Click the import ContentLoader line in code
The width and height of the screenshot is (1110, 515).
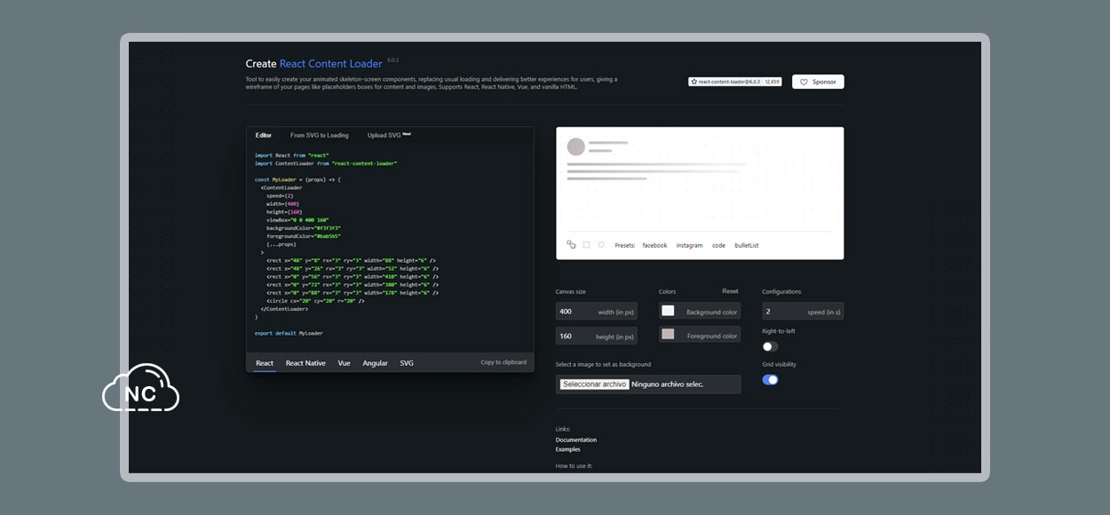pos(326,163)
